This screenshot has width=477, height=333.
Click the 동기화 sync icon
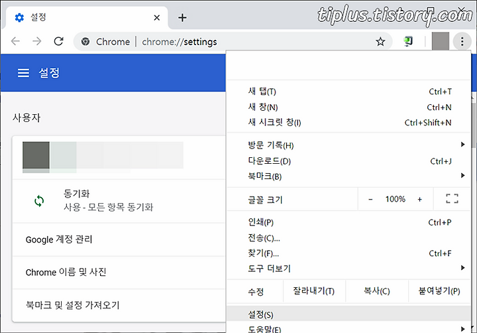pos(39,201)
